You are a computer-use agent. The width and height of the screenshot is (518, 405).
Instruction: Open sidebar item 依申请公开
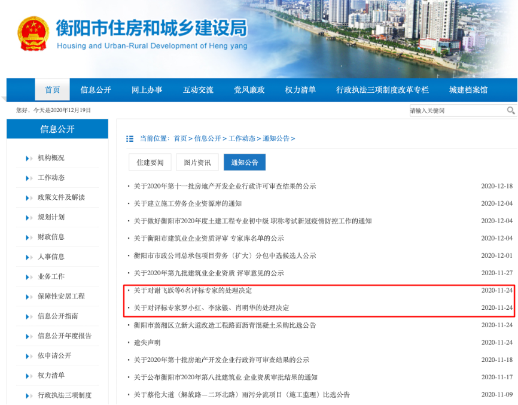point(54,356)
